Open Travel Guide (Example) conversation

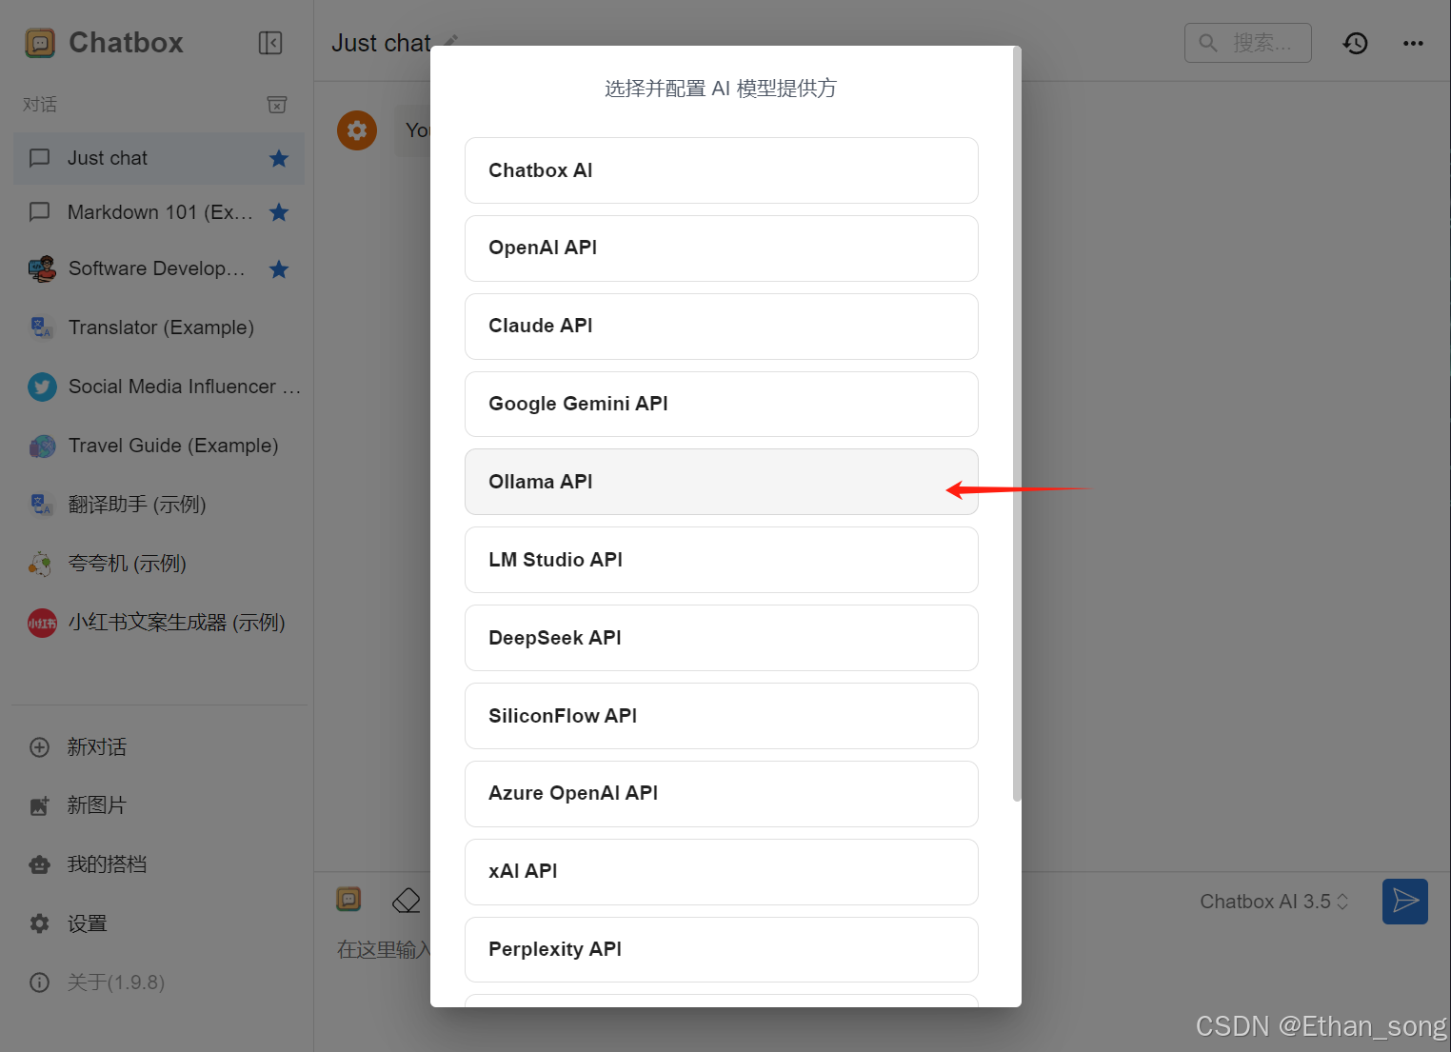pos(159,446)
